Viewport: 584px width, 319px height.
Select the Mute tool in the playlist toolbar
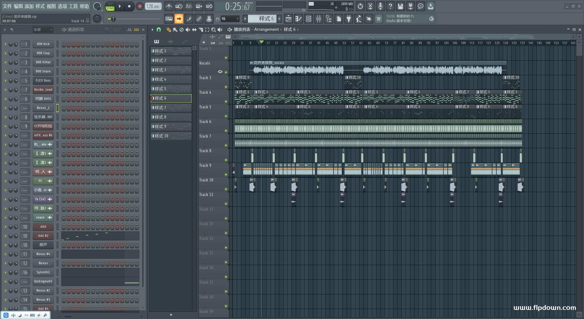coord(188,30)
